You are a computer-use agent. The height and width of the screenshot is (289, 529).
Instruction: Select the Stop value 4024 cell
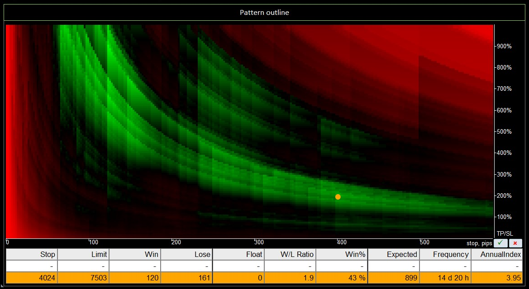32,278
